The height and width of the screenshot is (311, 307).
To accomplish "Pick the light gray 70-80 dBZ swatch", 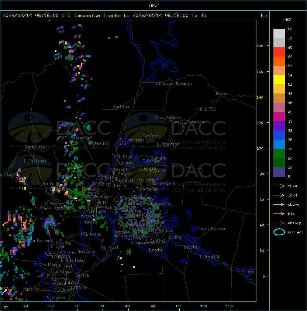I will 279,33.
